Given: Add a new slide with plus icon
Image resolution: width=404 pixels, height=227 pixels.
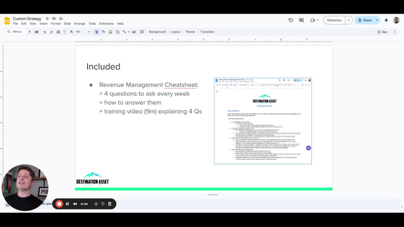Looking at the screenshot, I should [29, 32].
